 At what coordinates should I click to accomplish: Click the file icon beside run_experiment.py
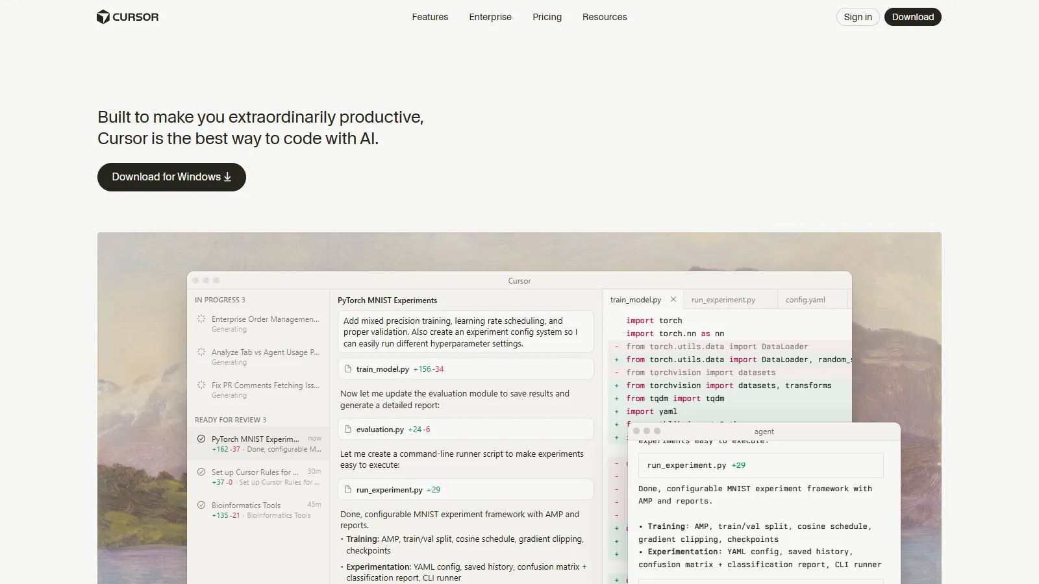(348, 489)
